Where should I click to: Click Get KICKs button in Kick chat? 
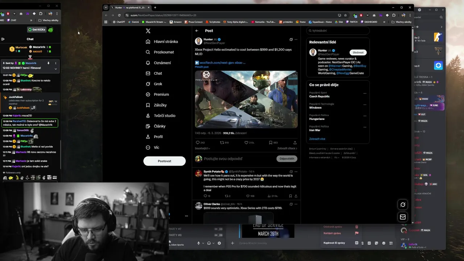coord(37,29)
